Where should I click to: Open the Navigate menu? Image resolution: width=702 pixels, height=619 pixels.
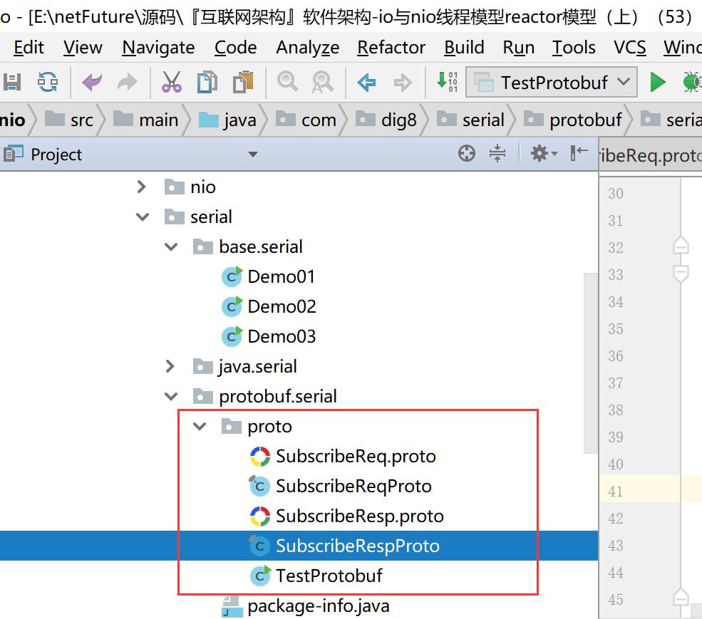point(158,48)
